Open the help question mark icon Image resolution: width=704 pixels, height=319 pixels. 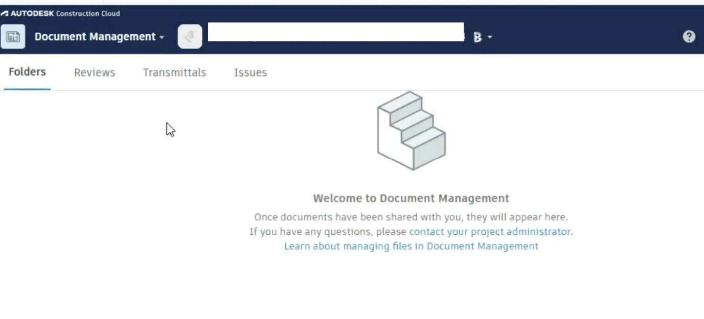click(689, 37)
